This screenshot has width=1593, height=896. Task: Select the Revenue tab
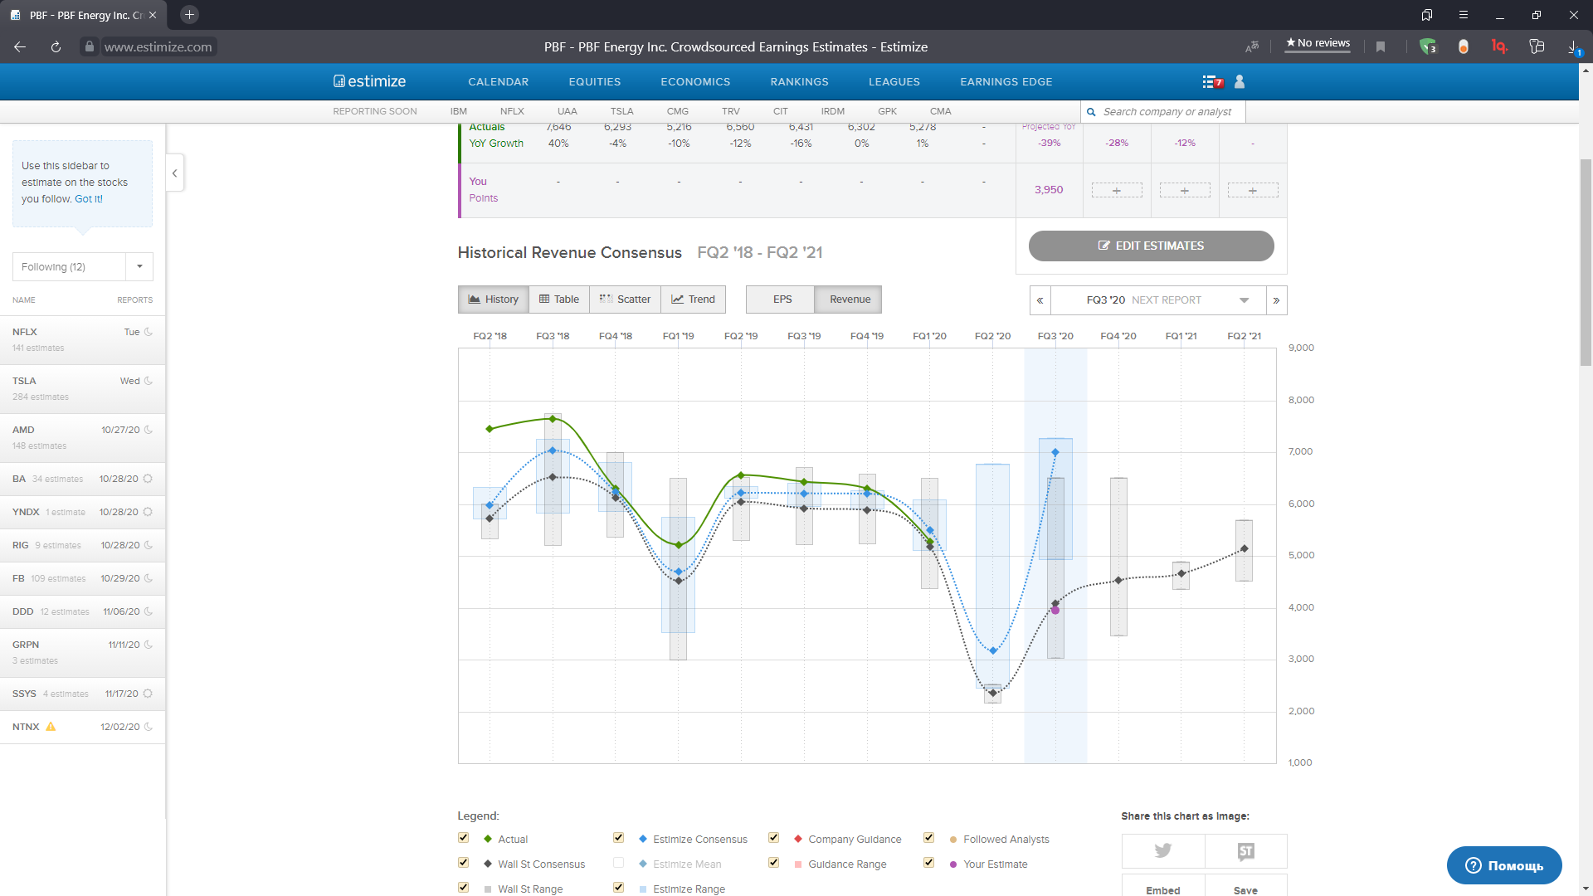pos(848,299)
